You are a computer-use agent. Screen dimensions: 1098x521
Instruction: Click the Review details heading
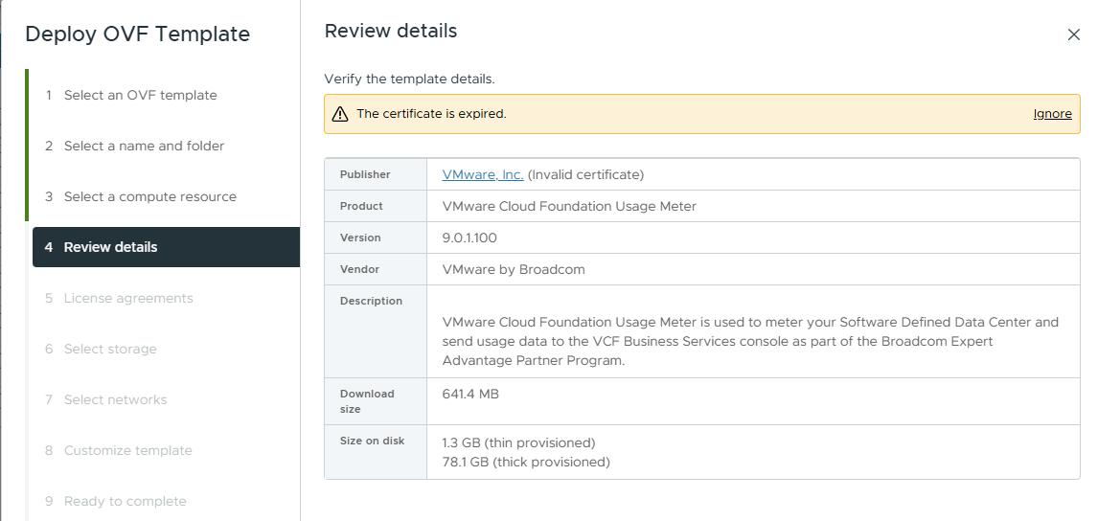click(x=391, y=31)
